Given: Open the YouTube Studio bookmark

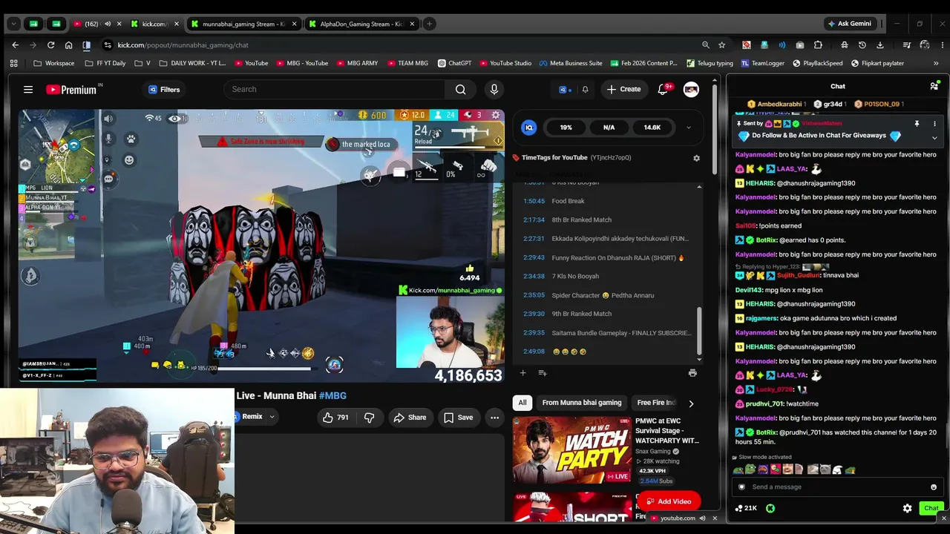Looking at the screenshot, I should pyautogui.click(x=505, y=63).
